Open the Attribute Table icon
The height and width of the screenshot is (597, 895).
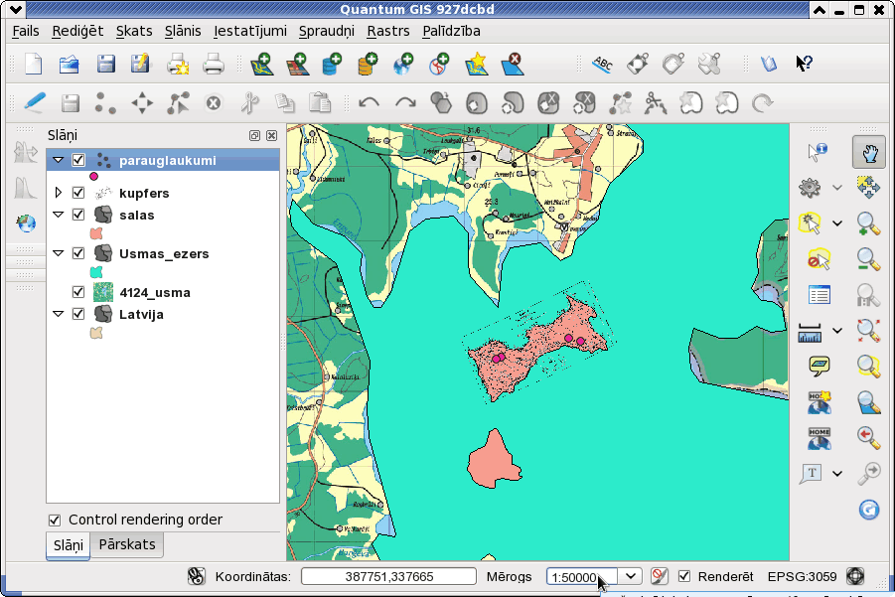820,295
